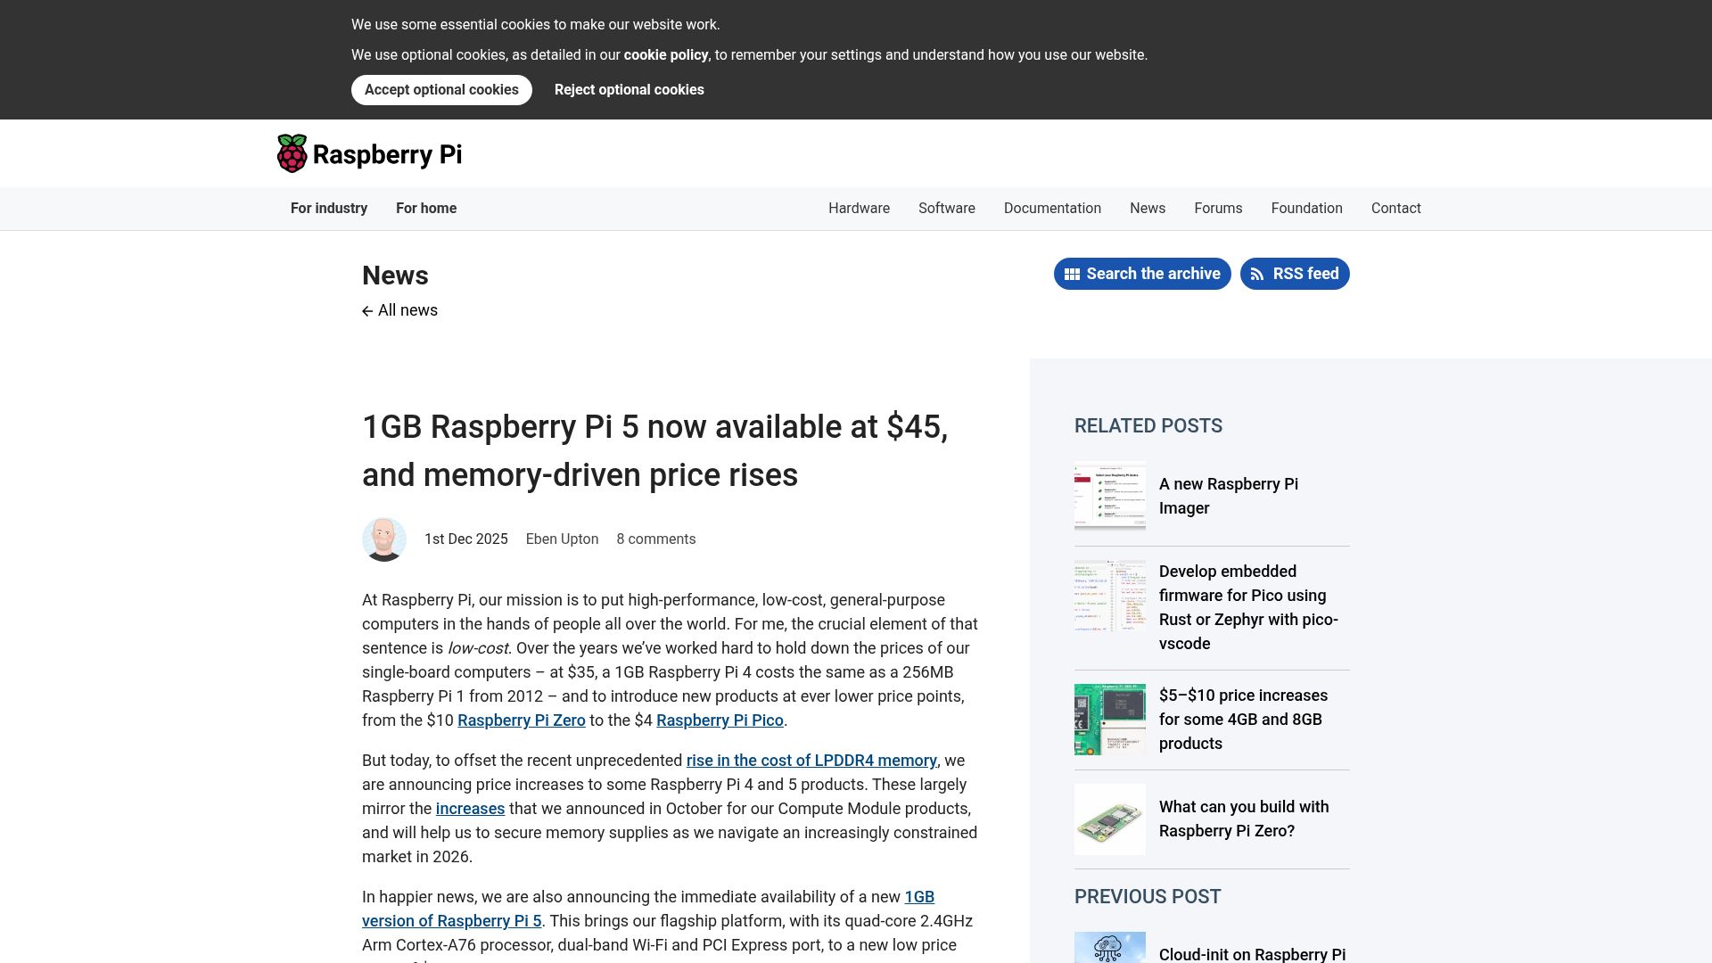Jump to the 8 comments link
Screen dimensions: 1712x963
coord(655,539)
